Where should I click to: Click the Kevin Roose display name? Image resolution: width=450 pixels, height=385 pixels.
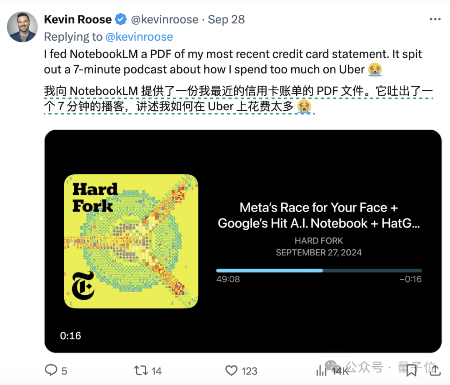pyautogui.click(x=77, y=20)
